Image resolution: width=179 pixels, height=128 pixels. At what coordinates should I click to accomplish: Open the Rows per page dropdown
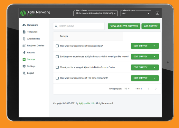tap(127, 89)
